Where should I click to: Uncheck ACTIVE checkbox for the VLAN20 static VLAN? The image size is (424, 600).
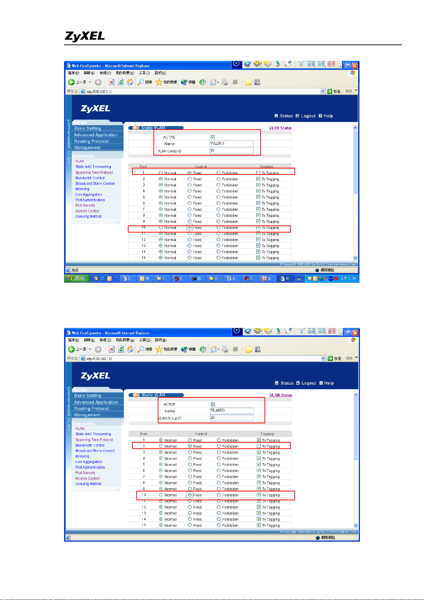[213, 404]
